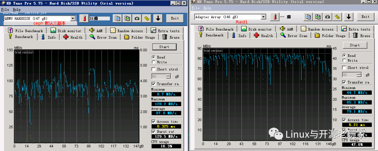Viewport: 378px width, 151px height.
Task: Click Exit button in right window
Action: [x=365, y=17]
